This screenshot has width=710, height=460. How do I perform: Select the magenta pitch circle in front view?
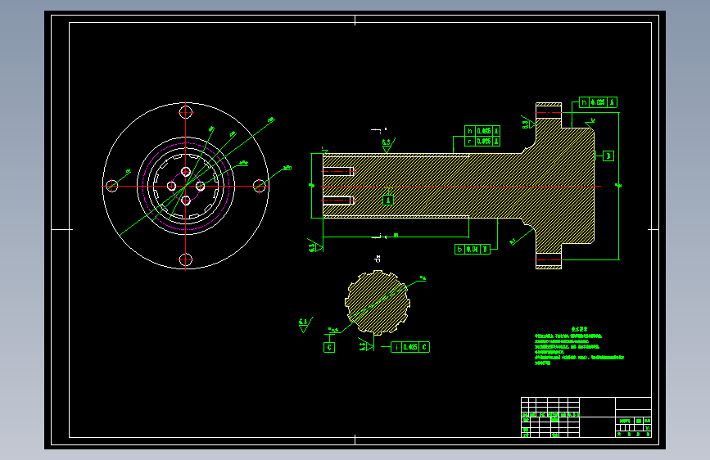(186, 186)
